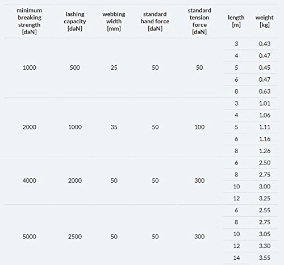Click the webbing width header
The image size is (284, 265).
point(114,21)
